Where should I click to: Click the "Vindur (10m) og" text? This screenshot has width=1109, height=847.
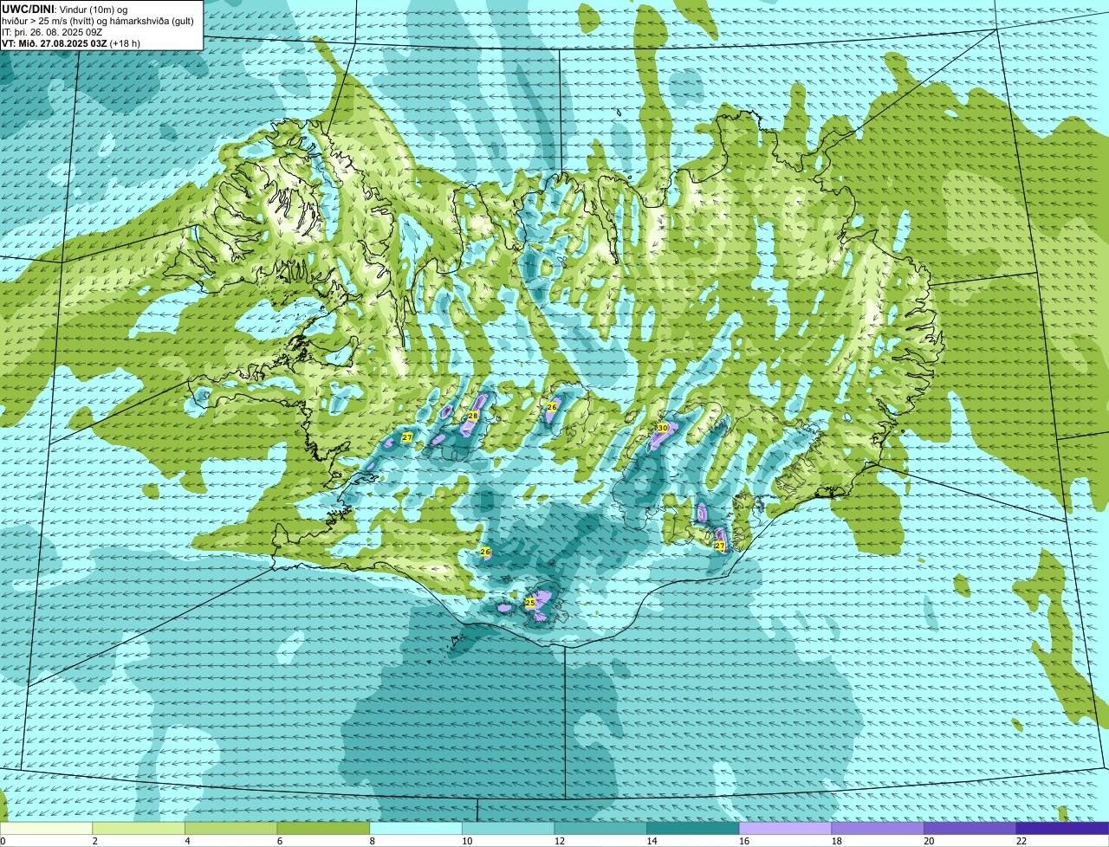94,10
